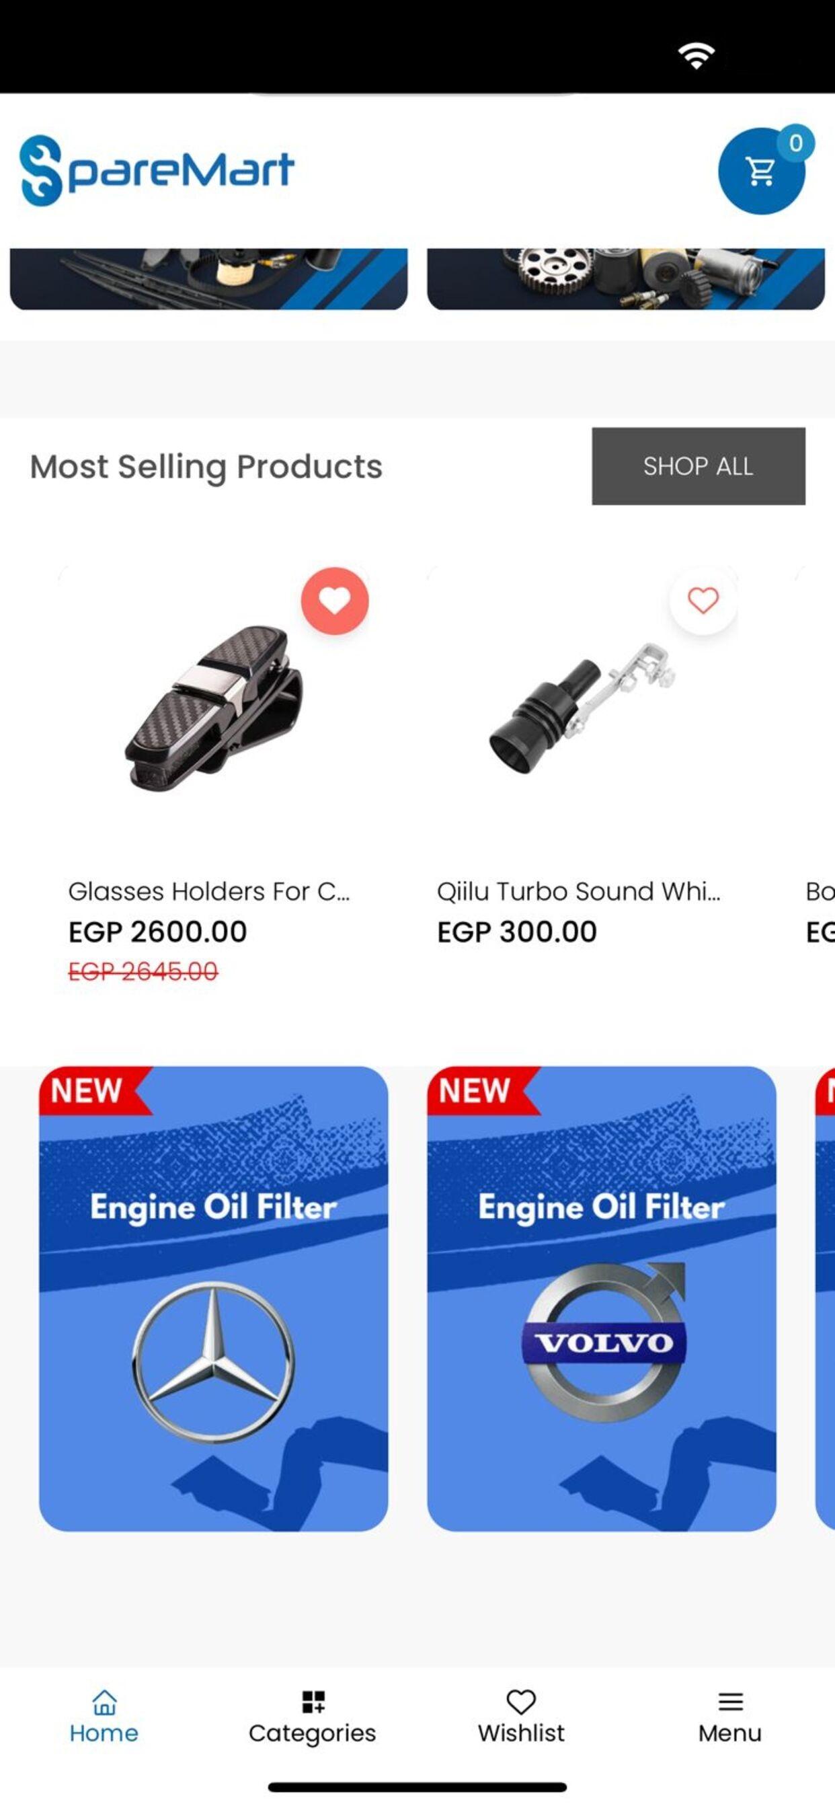Add Qiilu Turbo Sound Whistle to wishlist
This screenshot has height=1808, width=835.
tap(703, 601)
